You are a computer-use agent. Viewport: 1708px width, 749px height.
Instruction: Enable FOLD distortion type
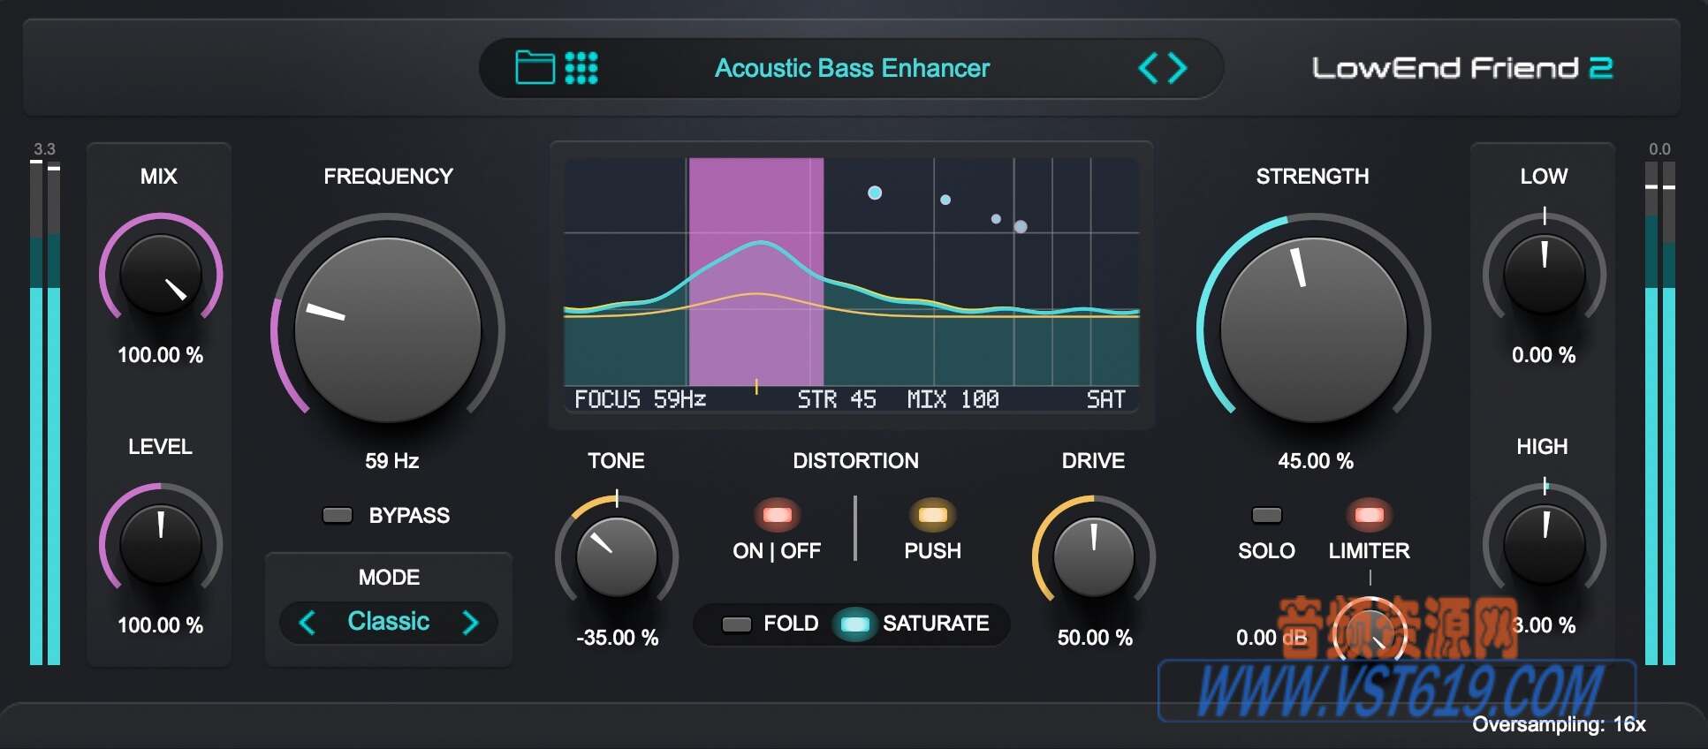737,624
